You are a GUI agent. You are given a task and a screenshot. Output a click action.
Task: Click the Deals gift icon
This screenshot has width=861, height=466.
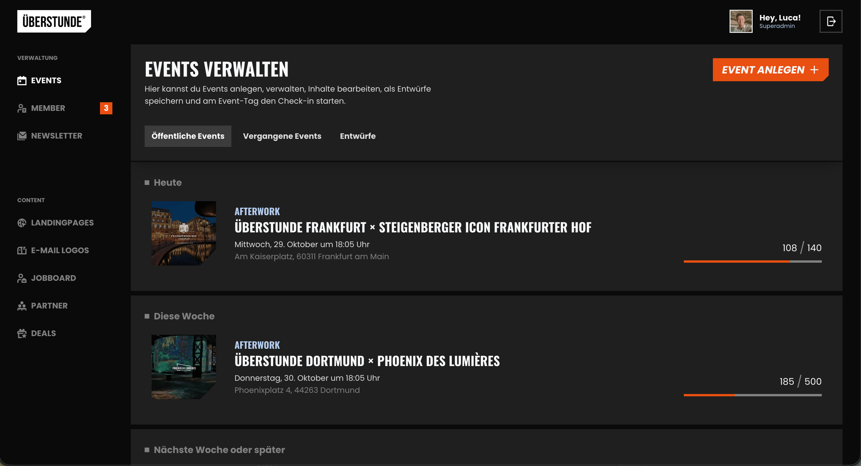[22, 333]
